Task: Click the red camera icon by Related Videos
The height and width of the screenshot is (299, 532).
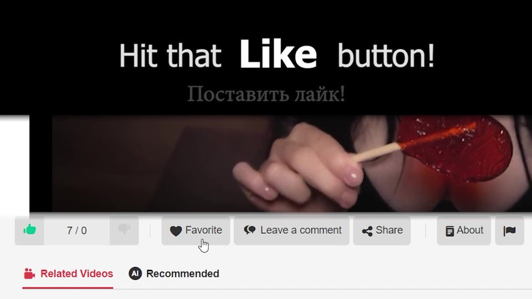Action: click(x=29, y=274)
